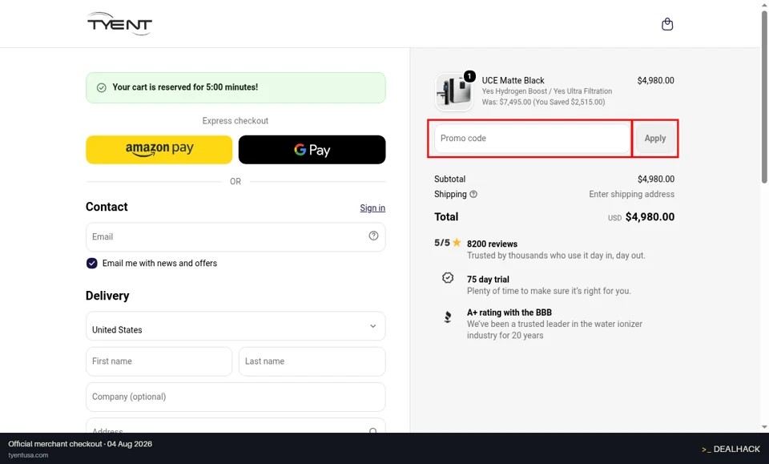Click the Express checkout label

coord(236,121)
